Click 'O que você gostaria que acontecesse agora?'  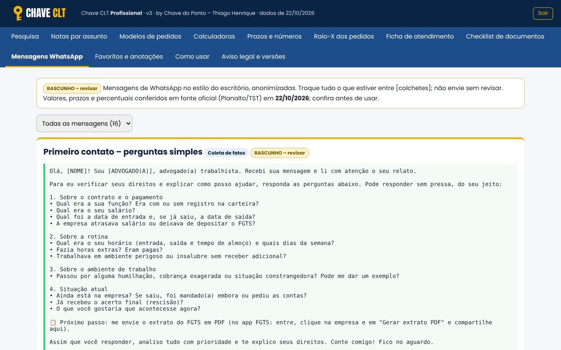coord(128,309)
